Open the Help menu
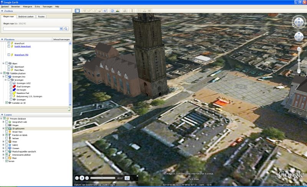This screenshot has width=307, height=187. coord(57,7)
